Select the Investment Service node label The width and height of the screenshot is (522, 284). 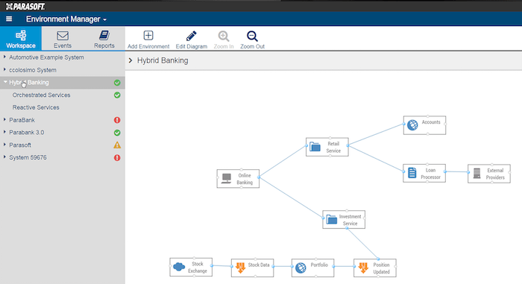click(350, 220)
